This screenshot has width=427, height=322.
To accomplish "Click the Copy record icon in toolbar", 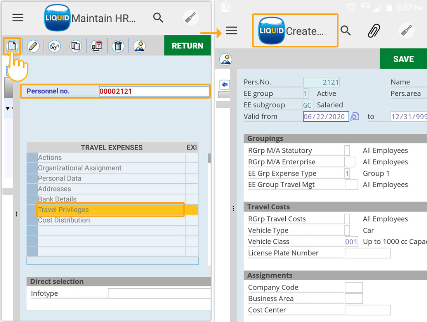I will tap(75, 46).
